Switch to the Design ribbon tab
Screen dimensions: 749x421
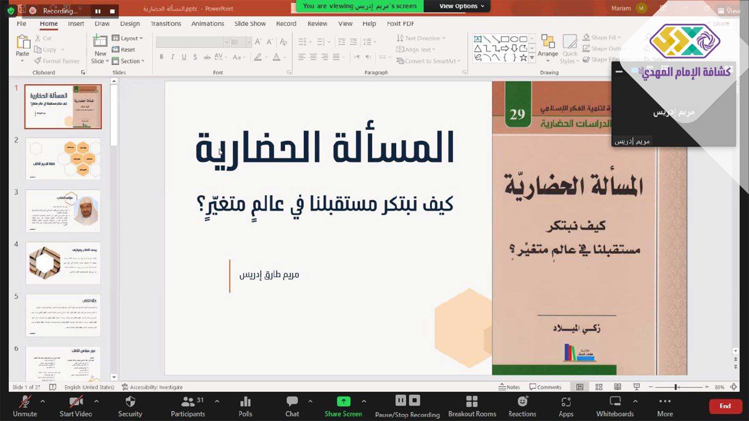[x=130, y=23]
